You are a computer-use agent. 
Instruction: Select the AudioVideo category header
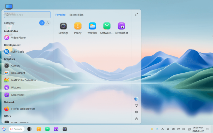click(x=11, y=31)
